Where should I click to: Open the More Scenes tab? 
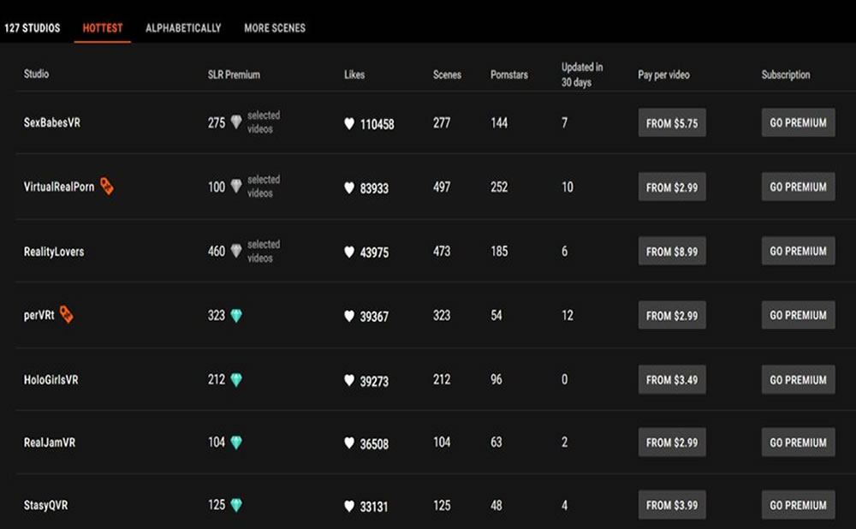point(275,28)
